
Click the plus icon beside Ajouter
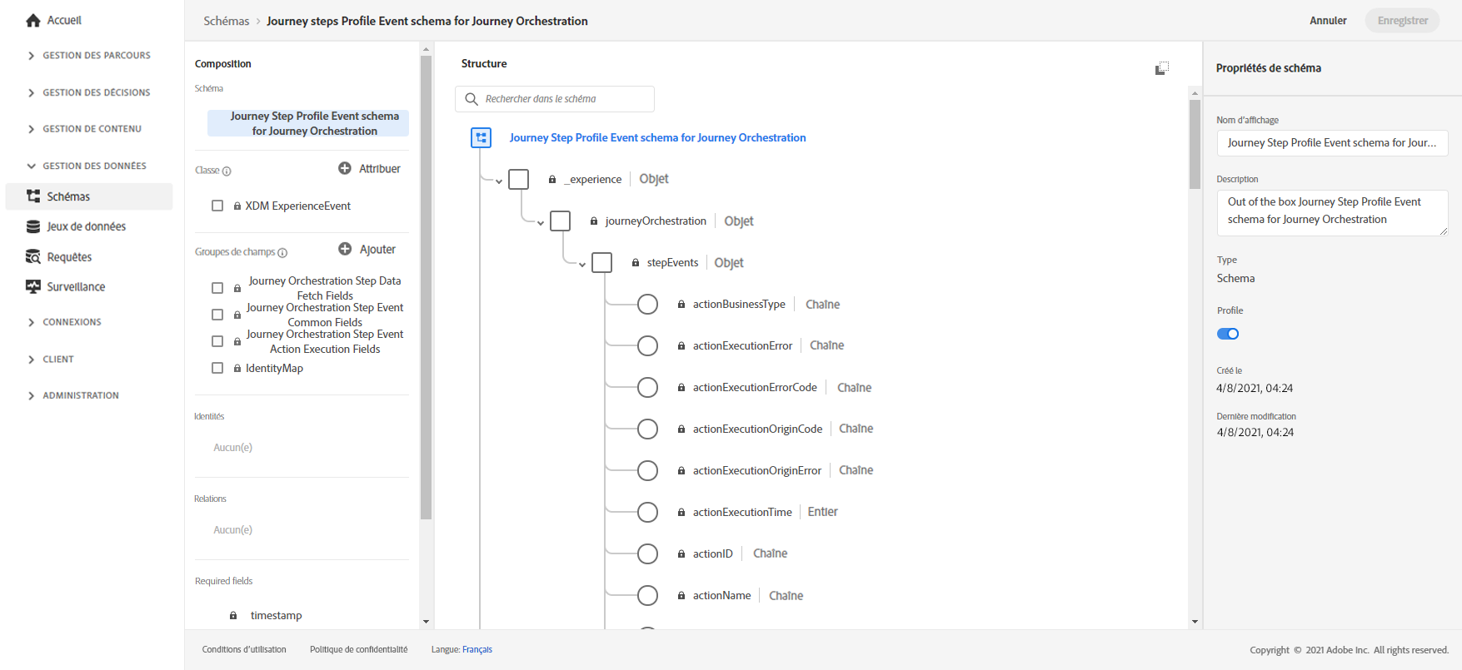(345, 249)
